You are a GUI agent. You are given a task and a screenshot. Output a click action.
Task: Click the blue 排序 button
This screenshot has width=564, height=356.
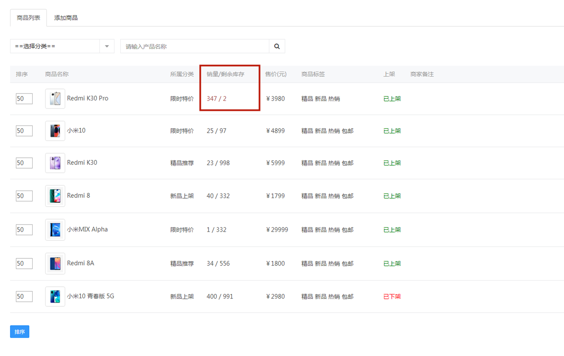[x=20, y=332]
